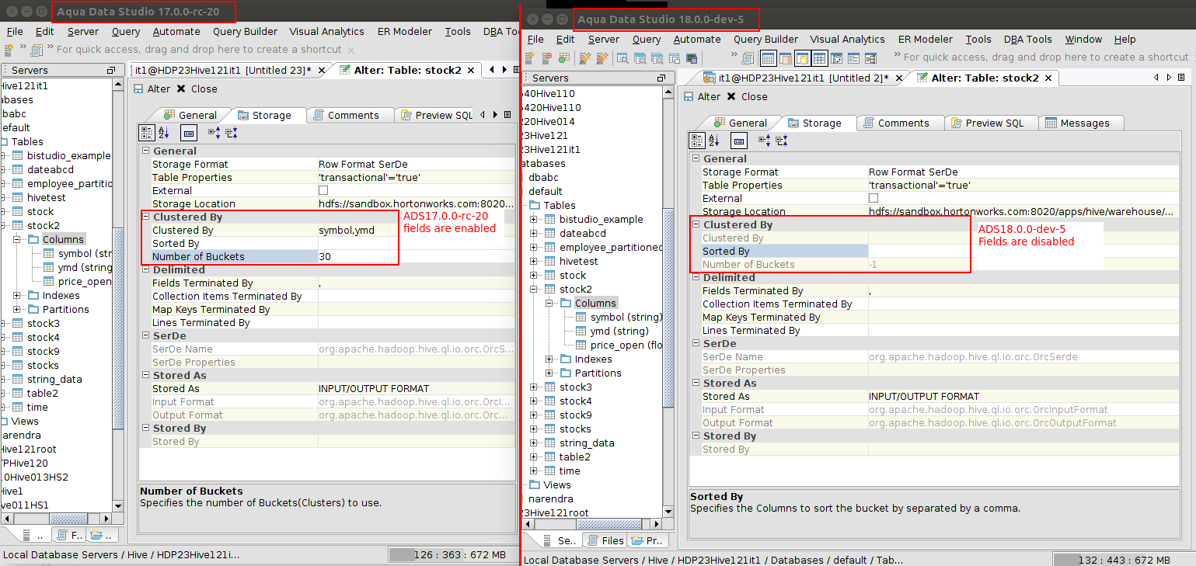Maximize Servers panel icon in ADS 18

click(x=661, y=78)
